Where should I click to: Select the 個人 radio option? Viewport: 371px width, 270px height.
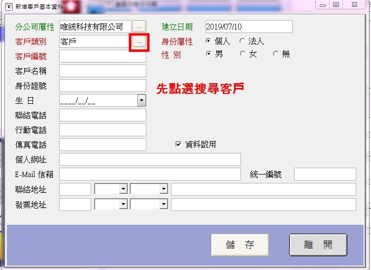tap(208, 41)
